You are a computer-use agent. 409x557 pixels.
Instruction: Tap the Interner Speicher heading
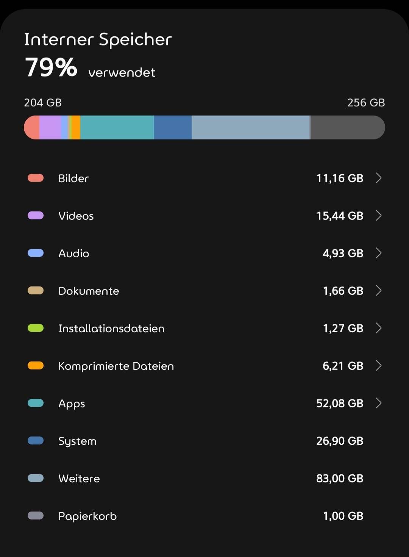tap(98, 40)
